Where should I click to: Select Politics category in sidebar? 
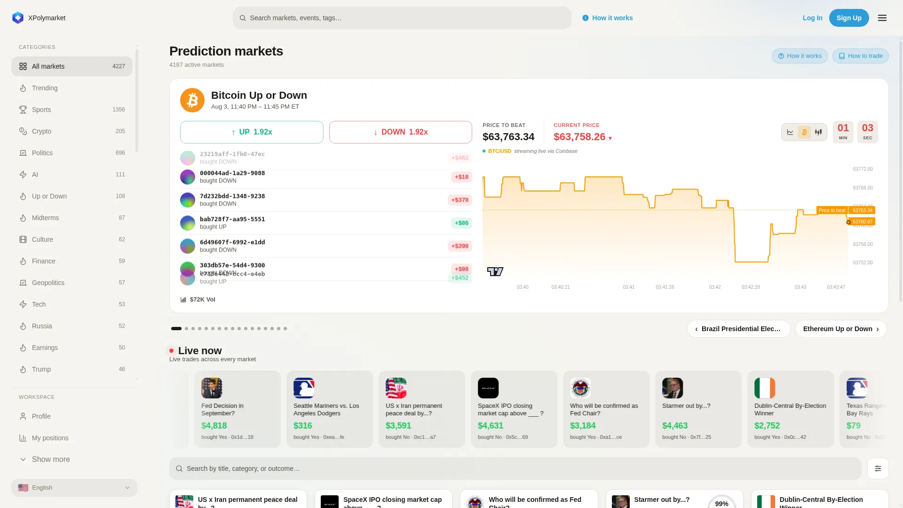[72, 153]
